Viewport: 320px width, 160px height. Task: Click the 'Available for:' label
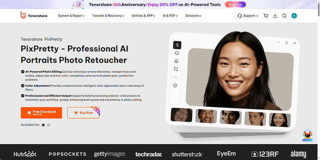tap(30, 125)
